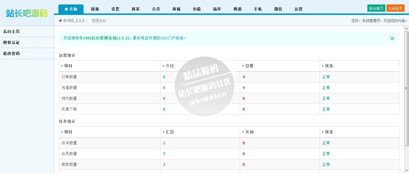
Task: Click the 后台主页 sidebar item
Action: 11,31
